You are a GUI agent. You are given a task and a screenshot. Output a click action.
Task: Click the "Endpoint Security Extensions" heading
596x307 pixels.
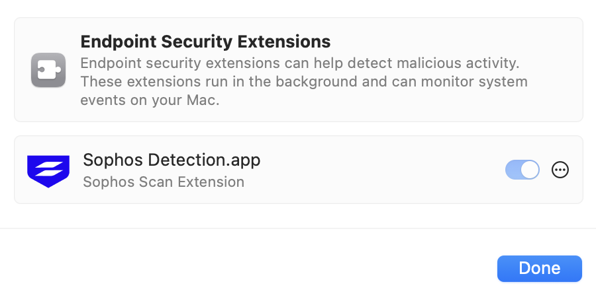[x=205, y=42]
